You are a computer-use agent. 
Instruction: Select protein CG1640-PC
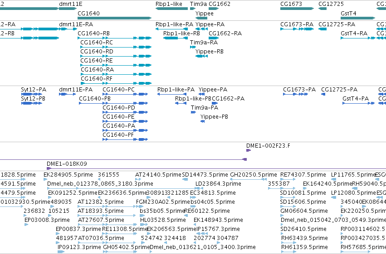(x=125, y=94)
